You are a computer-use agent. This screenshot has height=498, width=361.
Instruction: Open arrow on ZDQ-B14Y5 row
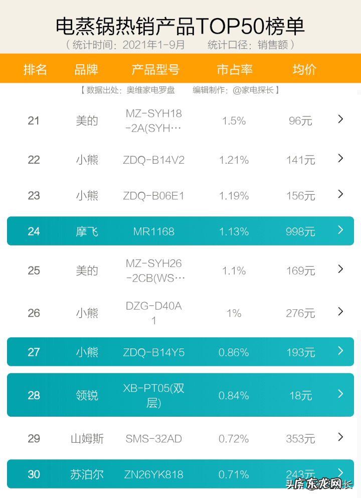[340, 350]
